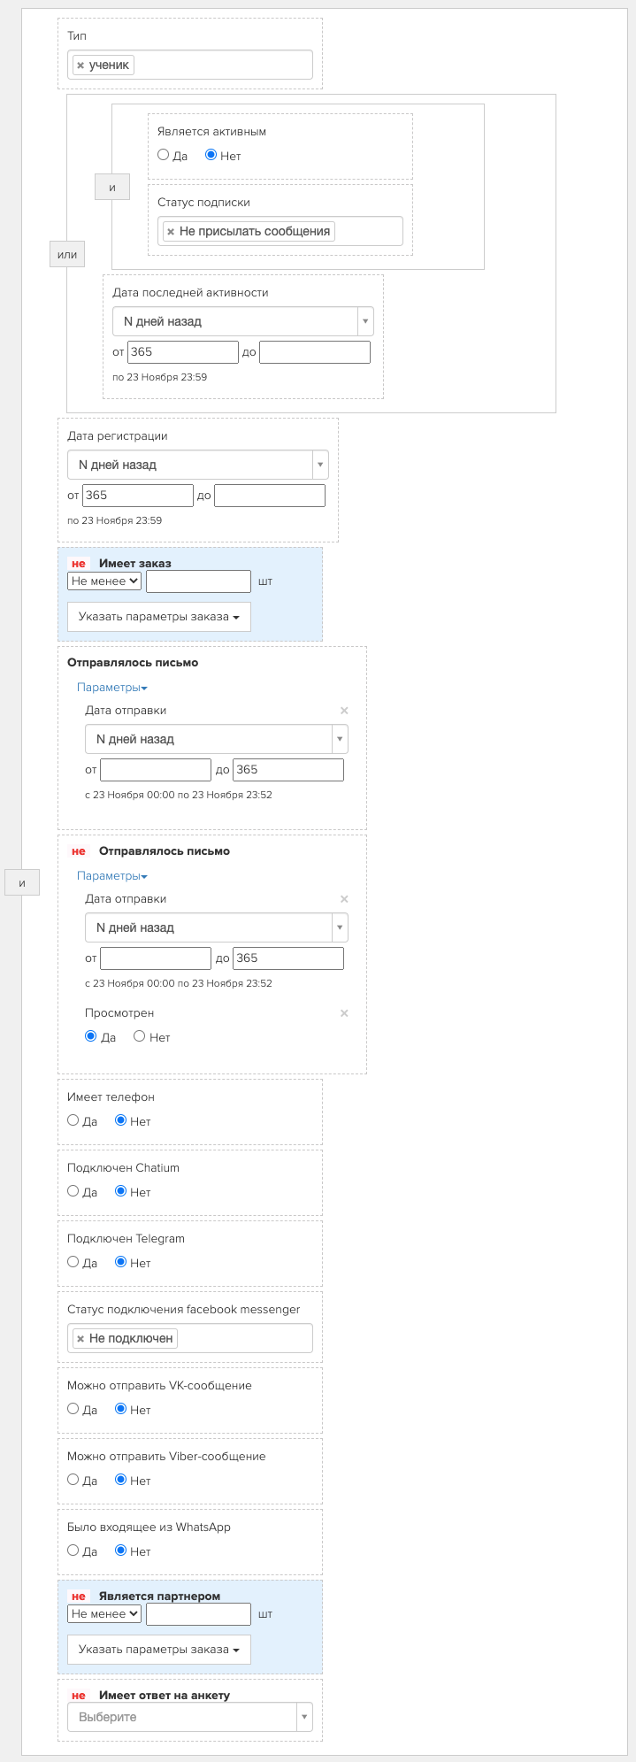This screenshot has width=636, height=1762.
Task: Expand 'Параметры' link in first Отправлялось письмо
Action: click(x=111, y=688)
